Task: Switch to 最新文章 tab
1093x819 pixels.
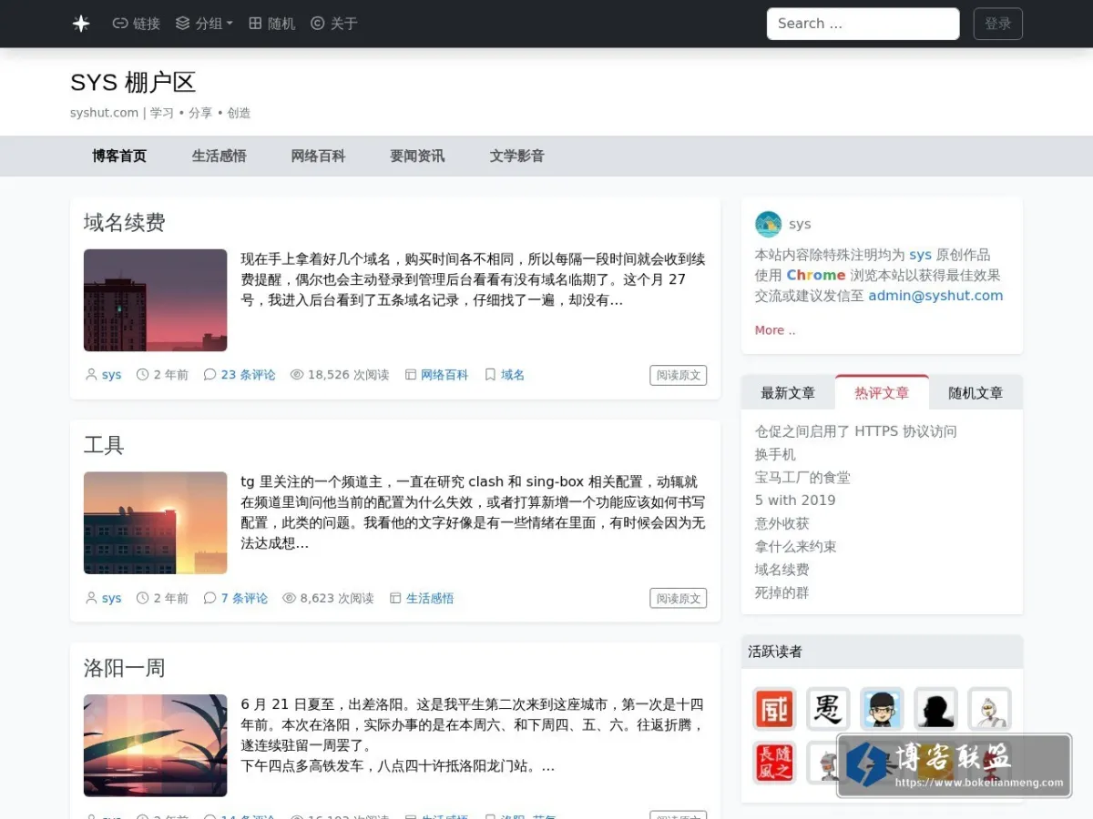Action: tap(788, 393)
